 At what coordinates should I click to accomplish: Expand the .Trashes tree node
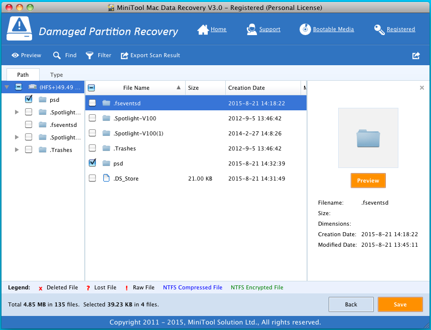pyautogui.click(x=17, y=150)
